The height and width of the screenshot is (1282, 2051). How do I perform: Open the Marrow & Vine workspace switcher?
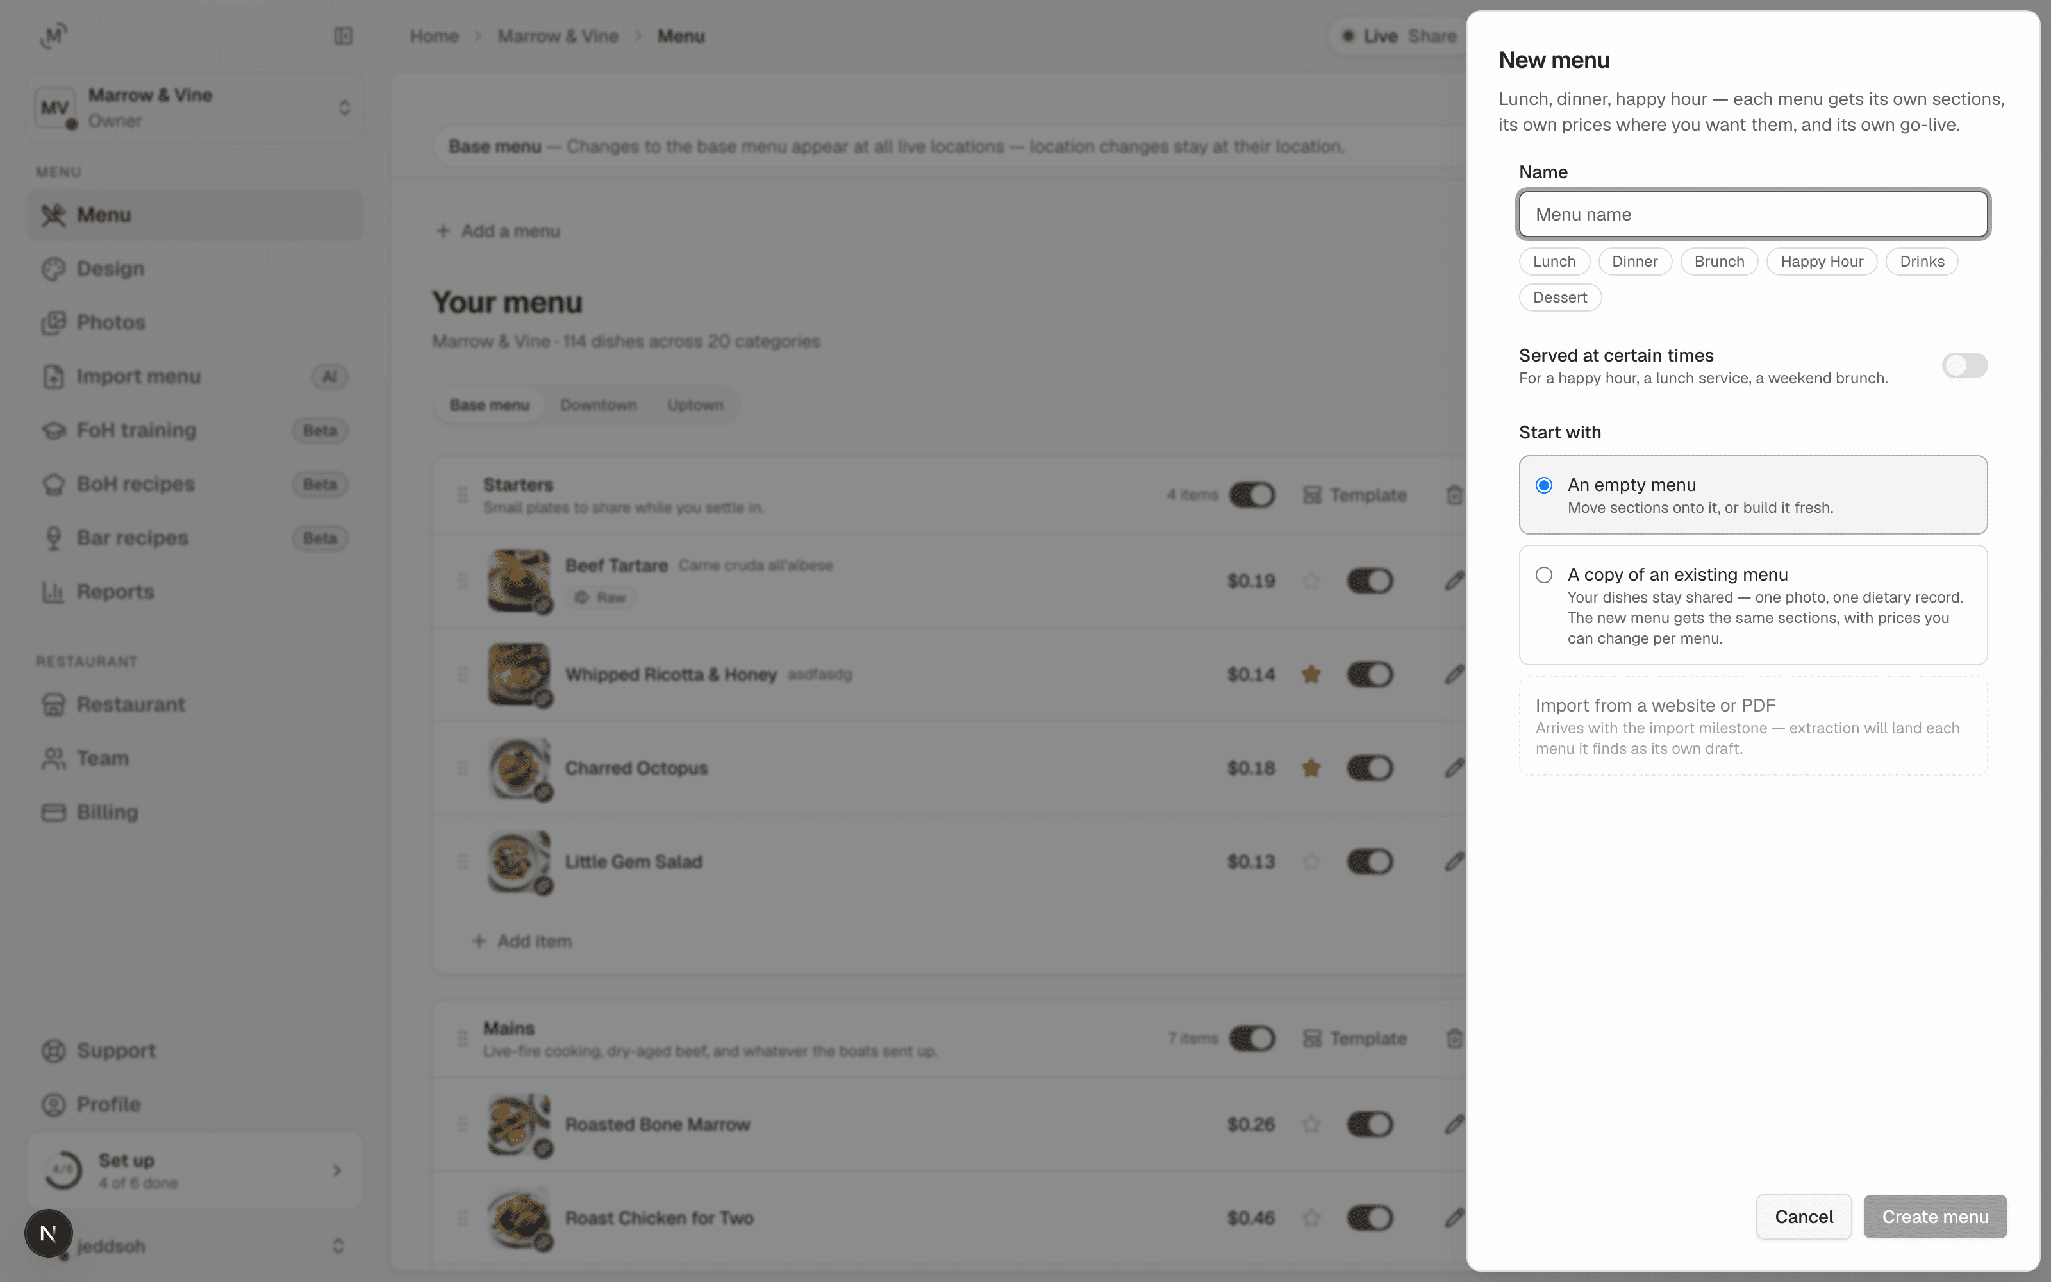[195, 108]
